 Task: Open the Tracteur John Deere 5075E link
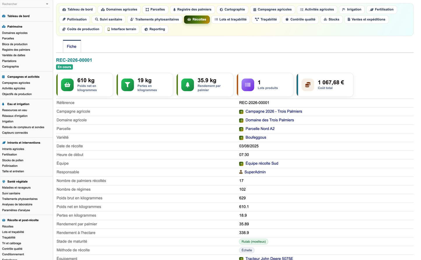click(269, 258)
